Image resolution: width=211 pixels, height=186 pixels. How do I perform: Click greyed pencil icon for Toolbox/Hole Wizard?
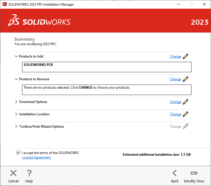(185, 127)
